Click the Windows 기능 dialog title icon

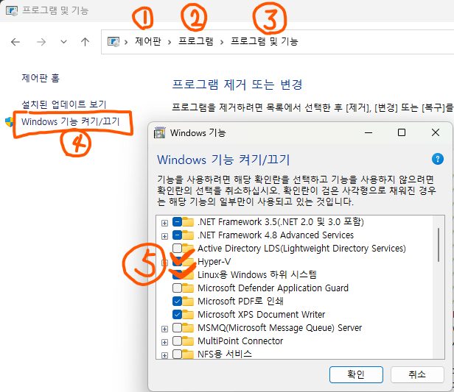point(159,132)
